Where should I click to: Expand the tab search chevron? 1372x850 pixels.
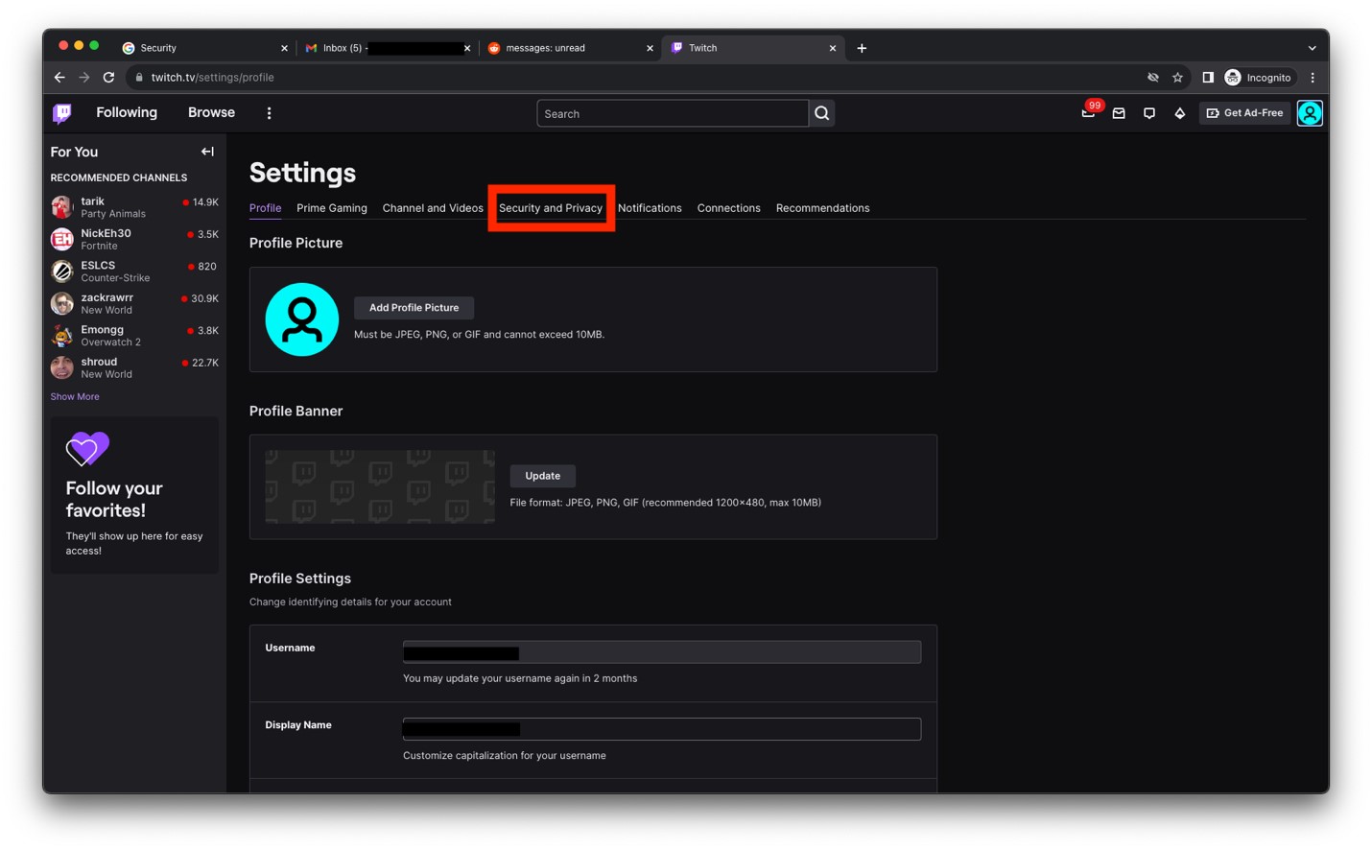(x=1312, y=48)
